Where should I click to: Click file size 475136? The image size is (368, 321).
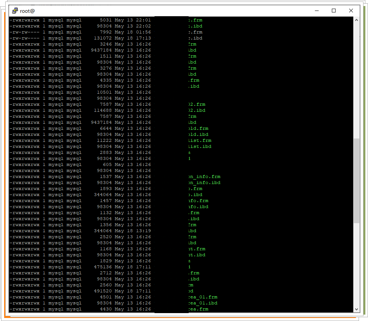pyautogui.click(x=103, y=267)
